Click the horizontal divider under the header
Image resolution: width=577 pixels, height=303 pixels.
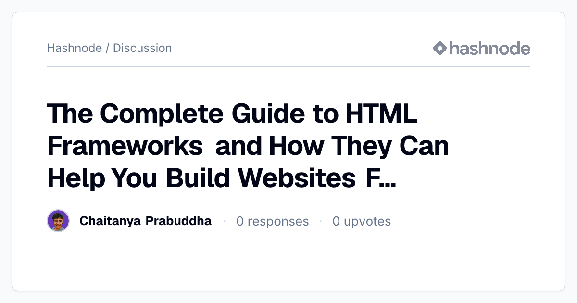pyautogui.click(x=288, y=66)
